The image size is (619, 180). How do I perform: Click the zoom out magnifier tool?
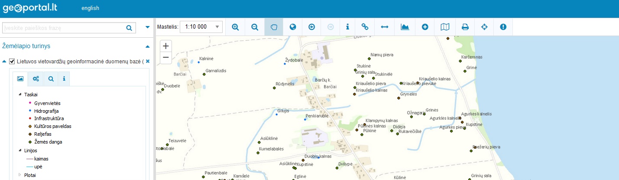point(255,27)
